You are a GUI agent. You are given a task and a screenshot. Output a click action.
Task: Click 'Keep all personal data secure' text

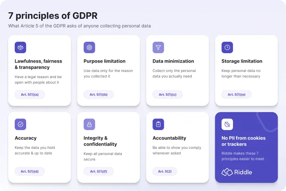click(x=103, y=157)
